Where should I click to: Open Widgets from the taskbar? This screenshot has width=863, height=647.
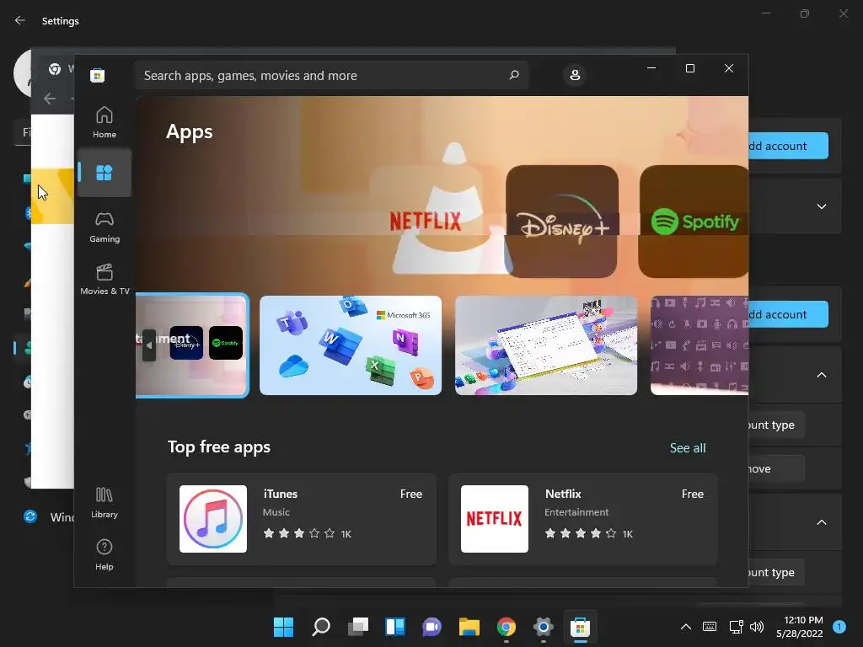pos(395,627)
